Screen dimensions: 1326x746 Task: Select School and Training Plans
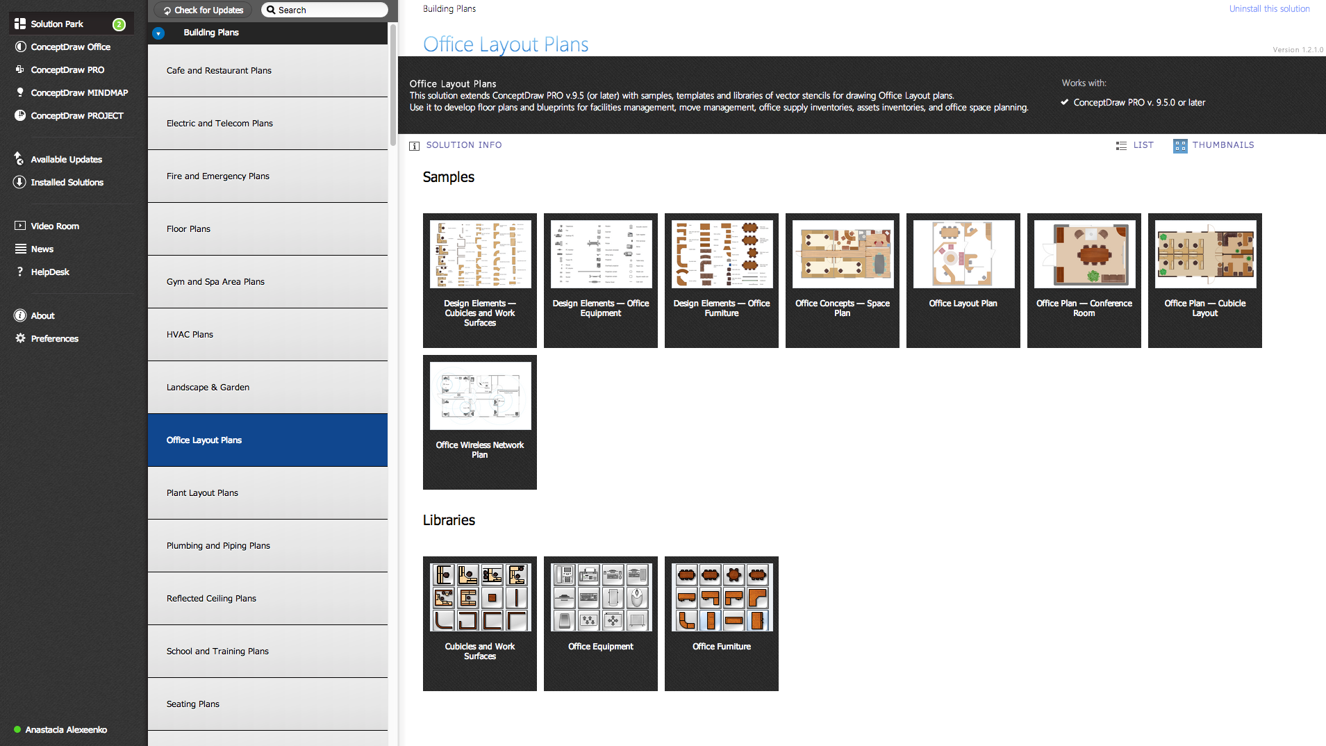tap(267, 652)
